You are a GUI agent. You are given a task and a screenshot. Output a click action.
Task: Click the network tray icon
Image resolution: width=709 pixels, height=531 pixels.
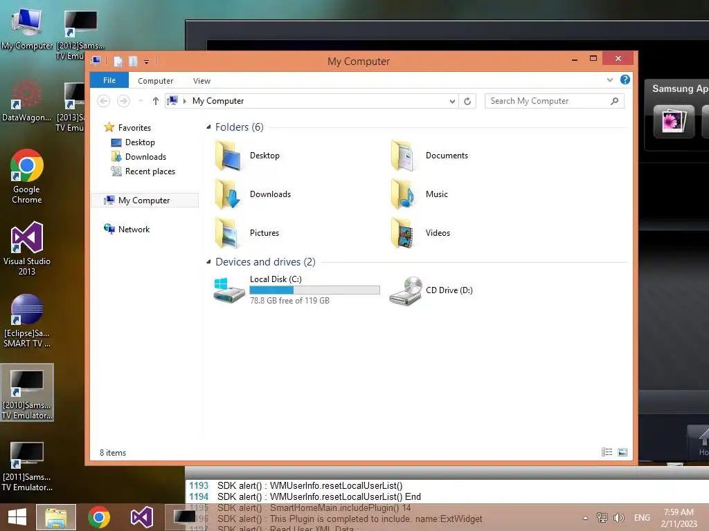pos(602,517)
